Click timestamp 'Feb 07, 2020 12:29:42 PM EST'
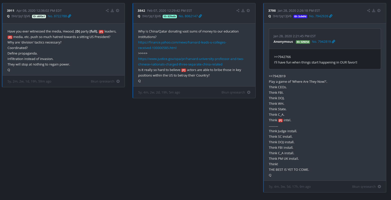This screenshot has height=200, width=391. (x=170, y=10)
